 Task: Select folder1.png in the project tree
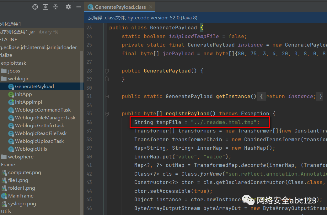pyautogui.click(x=21, y=188)
